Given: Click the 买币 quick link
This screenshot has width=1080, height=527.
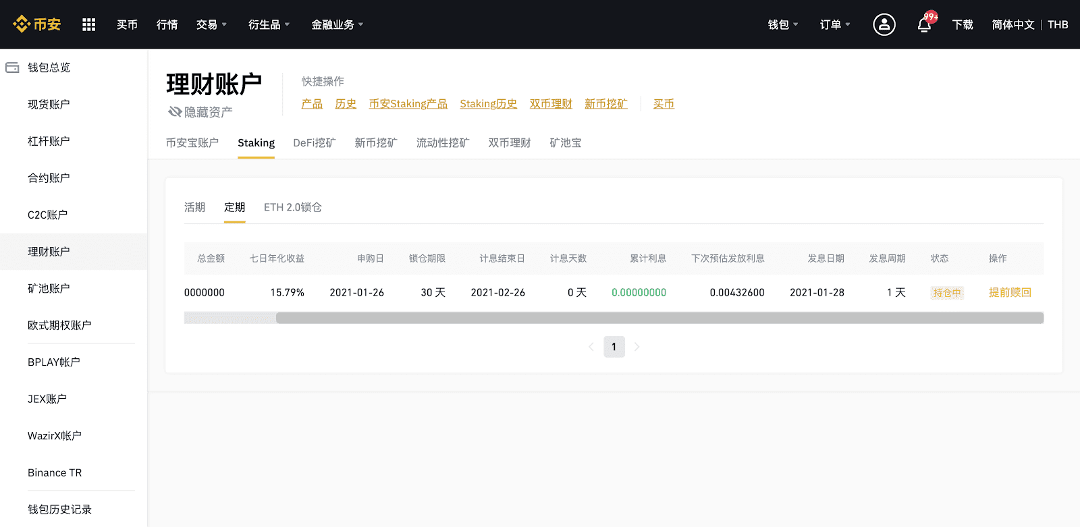Looking at the screenshot, I should [x=664, y=104].
